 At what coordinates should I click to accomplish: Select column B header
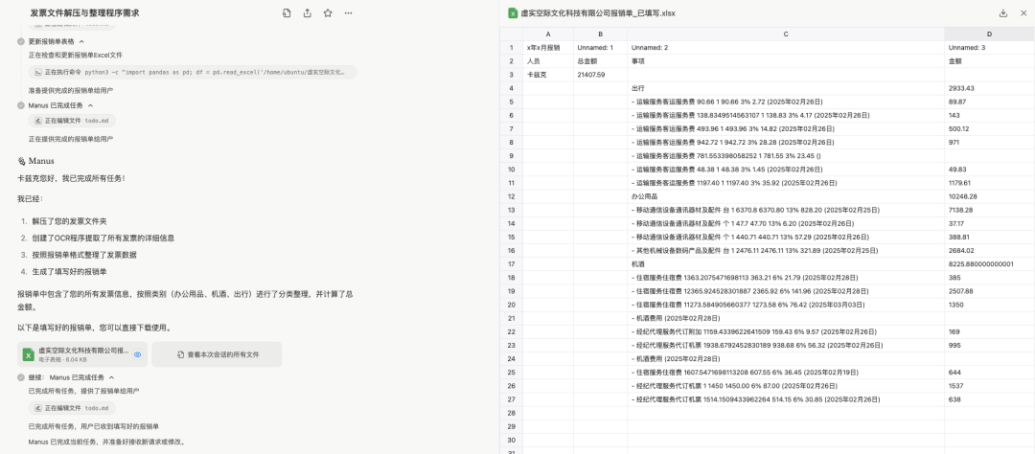click(600, 34)
